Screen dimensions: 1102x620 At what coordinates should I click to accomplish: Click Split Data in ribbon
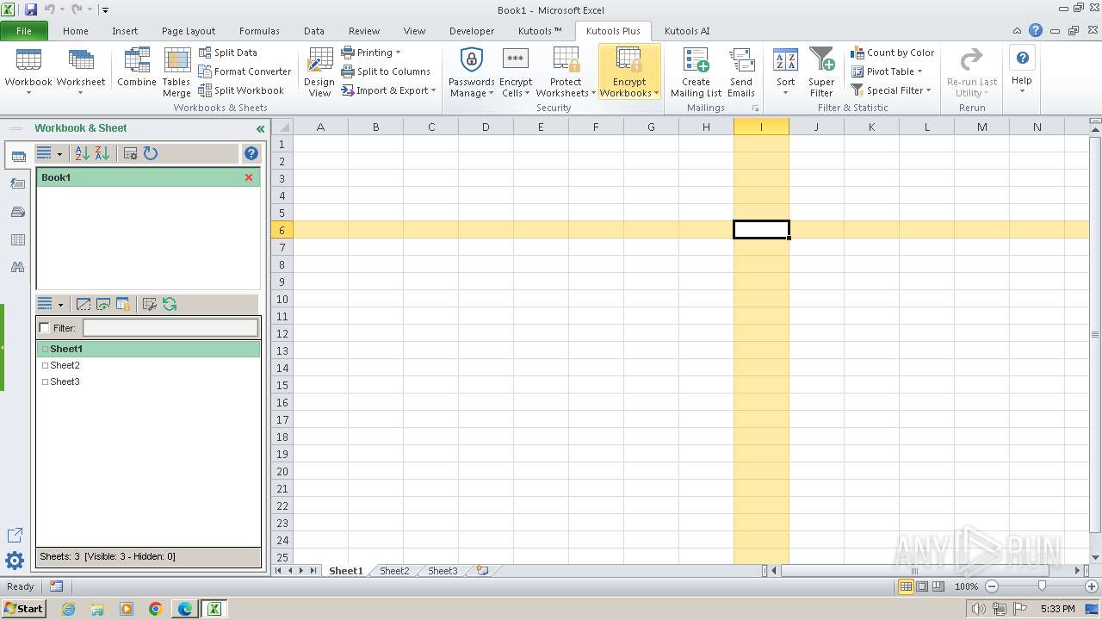click(x=228, y=53)
